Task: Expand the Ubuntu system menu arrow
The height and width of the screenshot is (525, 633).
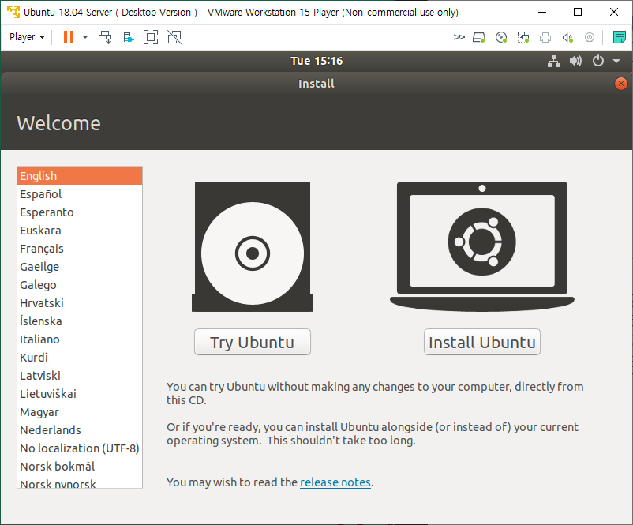Action: click(616, 61)
